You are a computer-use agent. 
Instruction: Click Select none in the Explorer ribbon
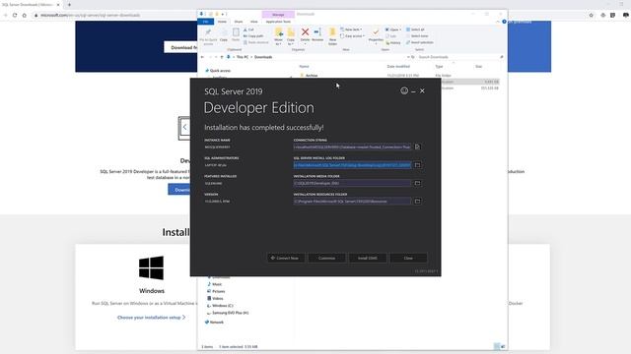pyautogui.click(x=417, y=36)
